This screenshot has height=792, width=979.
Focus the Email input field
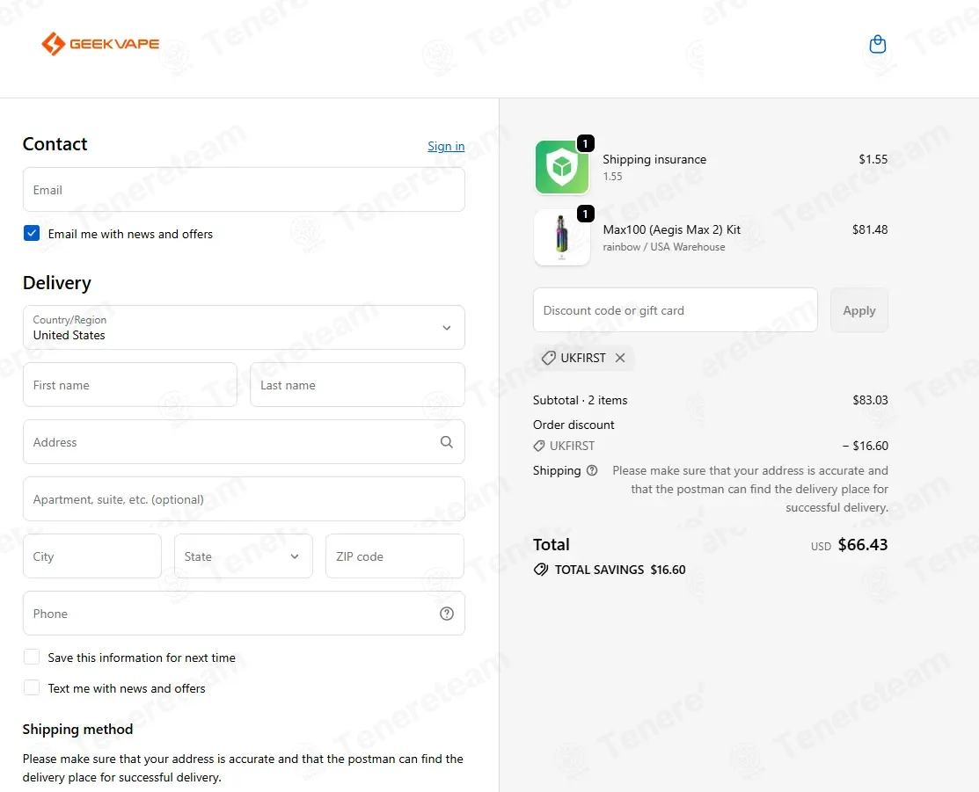click(245, 190)
